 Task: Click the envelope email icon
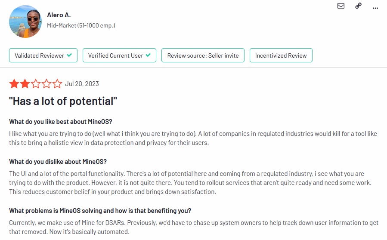point(341,6)
